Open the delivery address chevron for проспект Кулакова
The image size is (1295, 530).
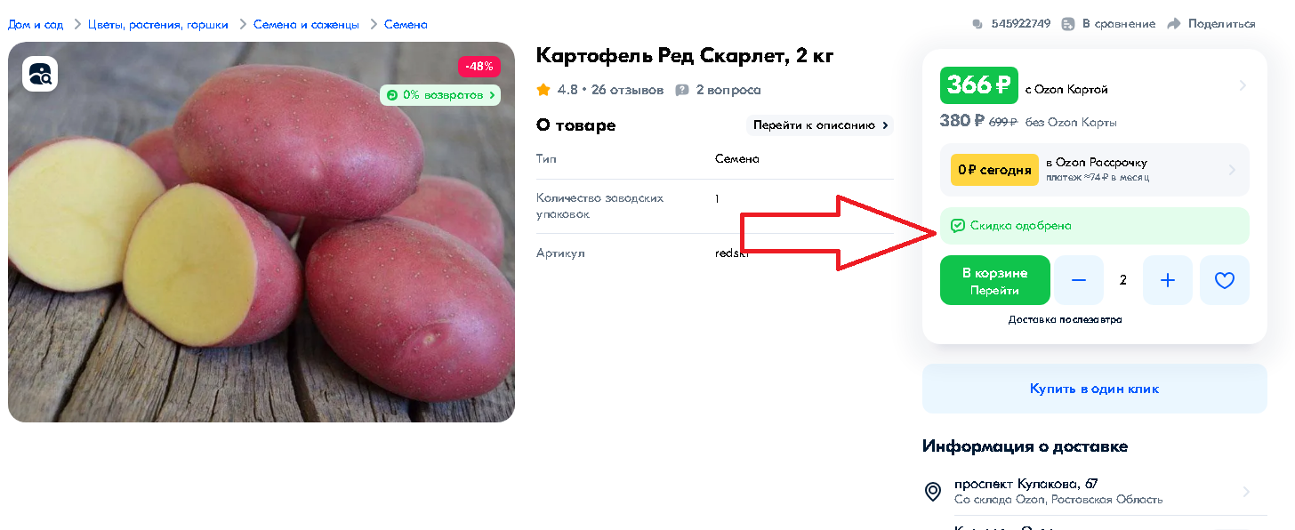[1246, 492]
